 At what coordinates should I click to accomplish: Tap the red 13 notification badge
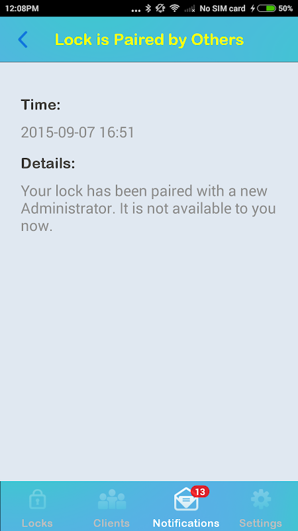click(x=200, y=491)
